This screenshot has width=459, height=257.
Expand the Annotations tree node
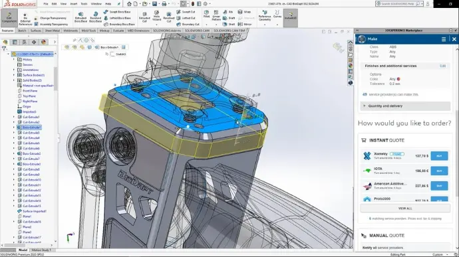(x=14, y=70)
